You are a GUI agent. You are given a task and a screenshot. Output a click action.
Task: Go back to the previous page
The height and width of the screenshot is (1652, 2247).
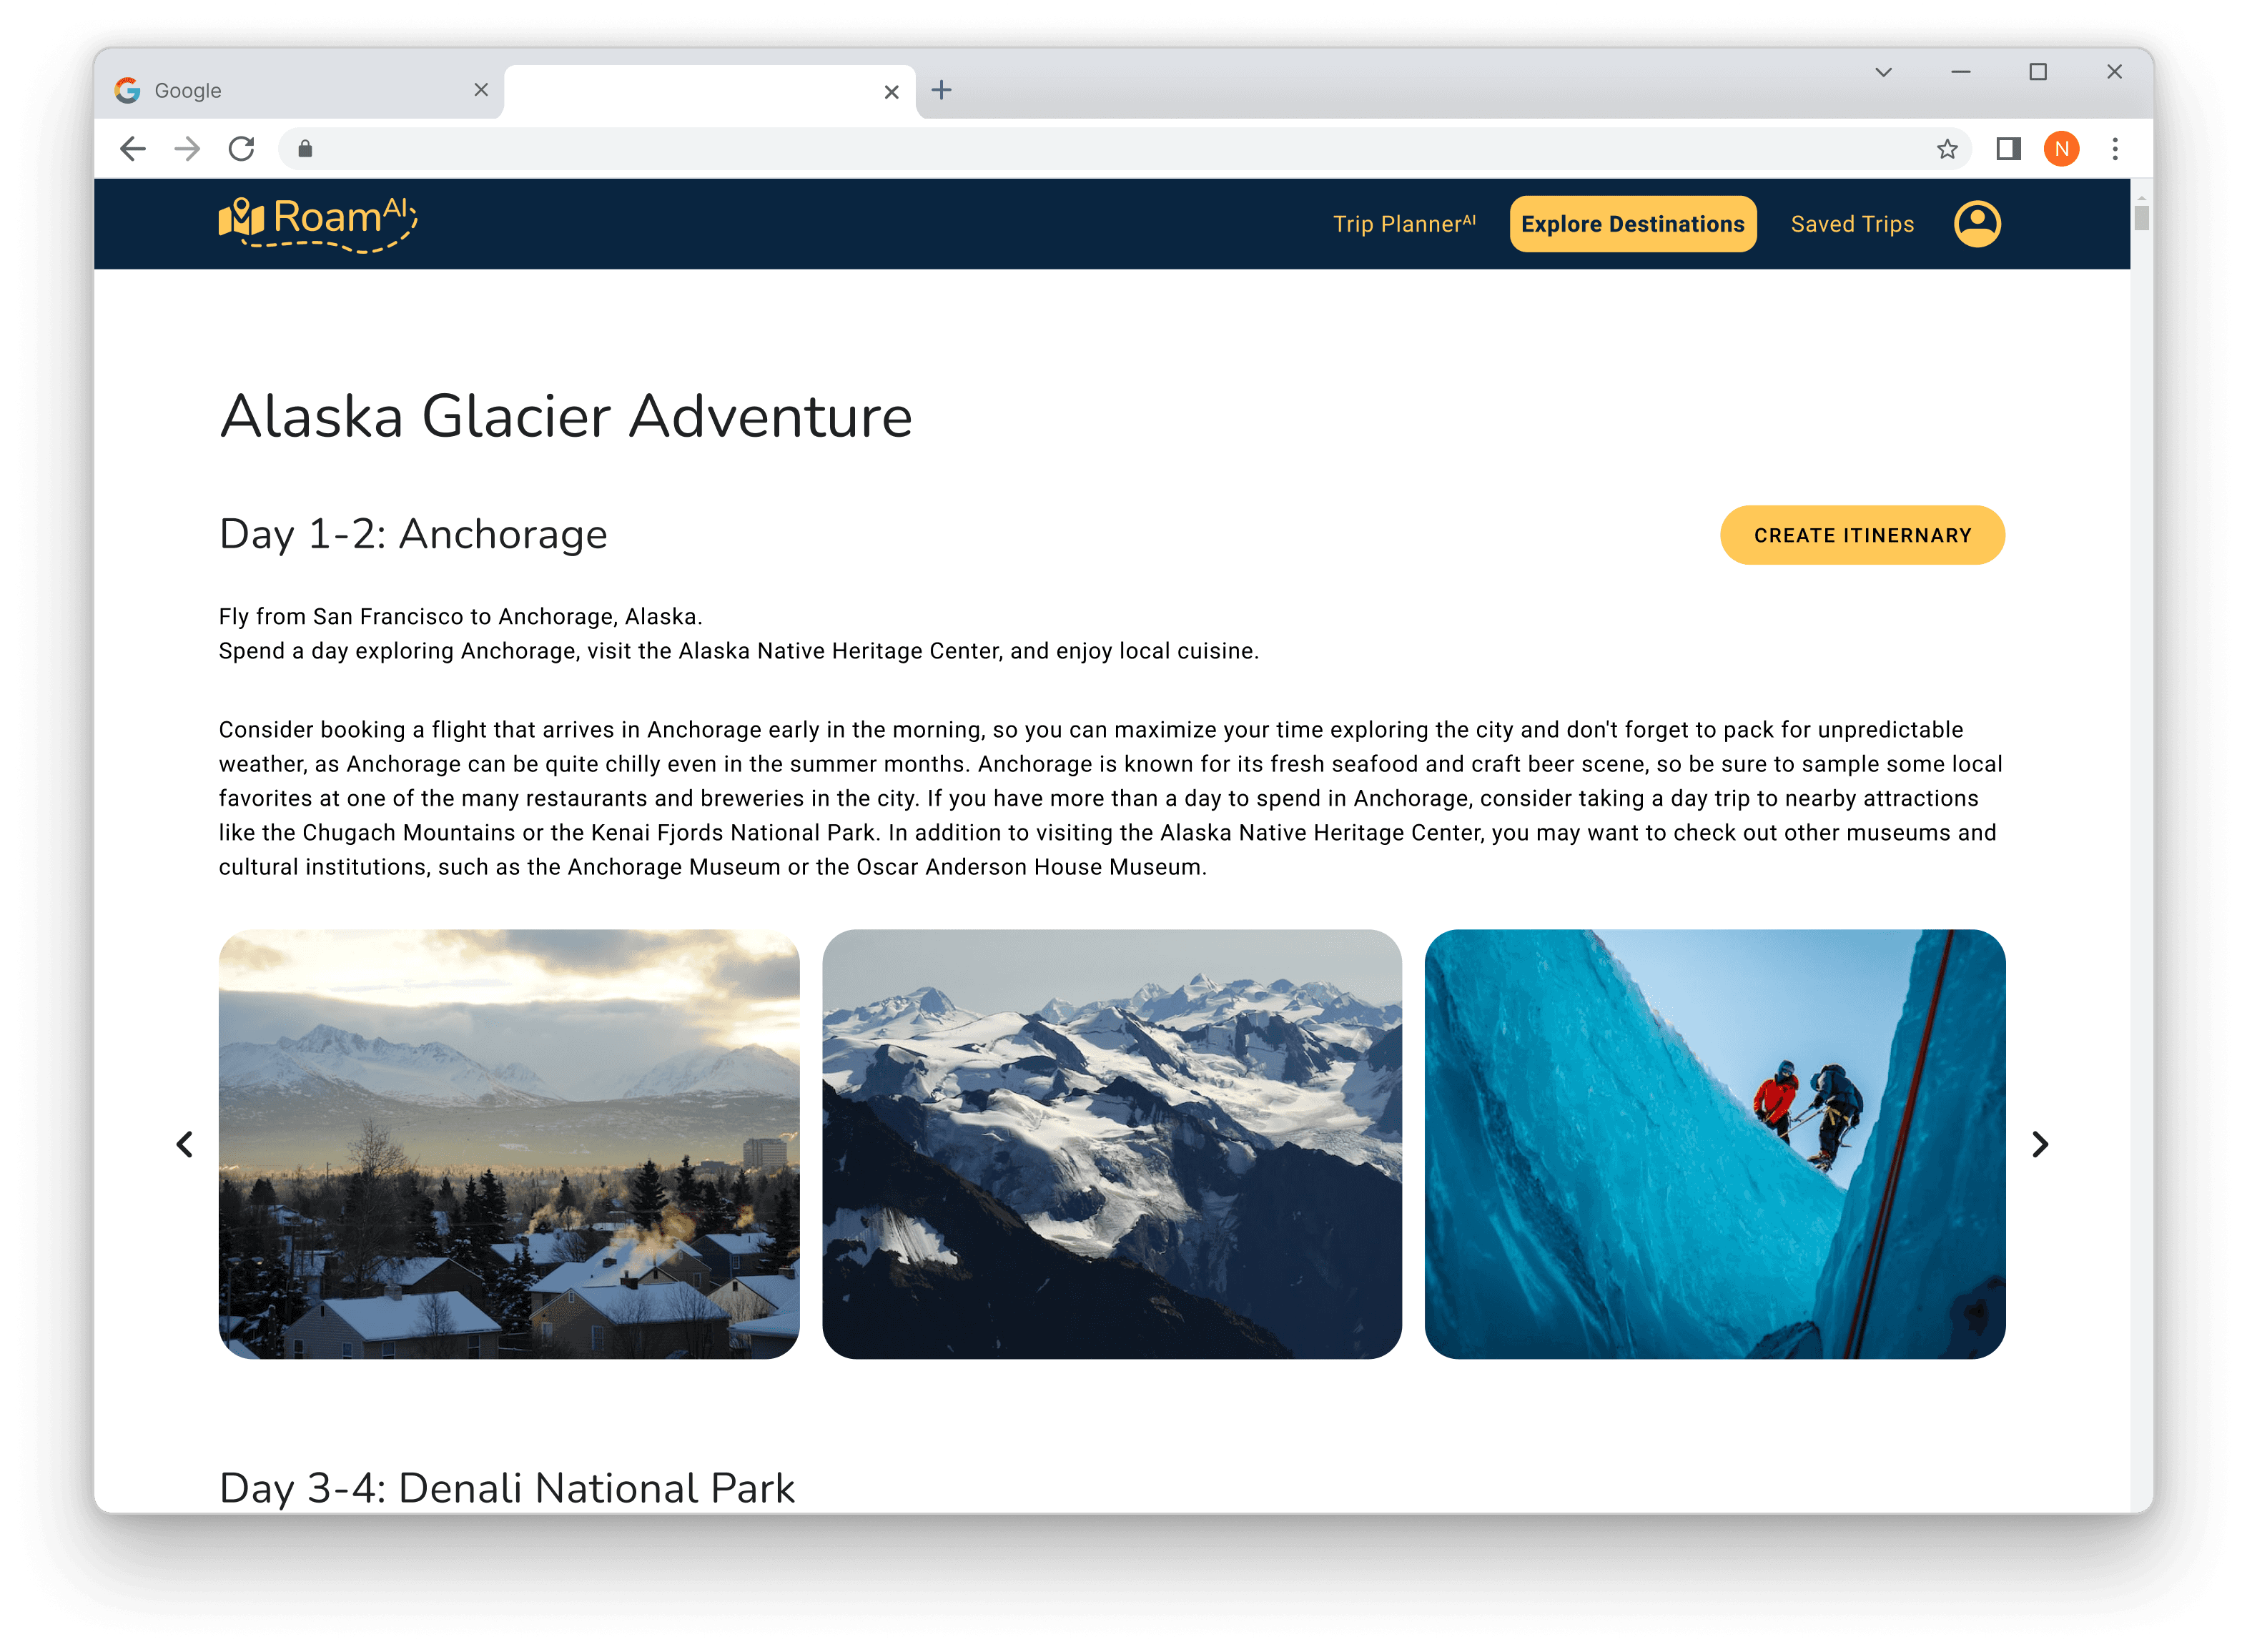tap(133, 149)
